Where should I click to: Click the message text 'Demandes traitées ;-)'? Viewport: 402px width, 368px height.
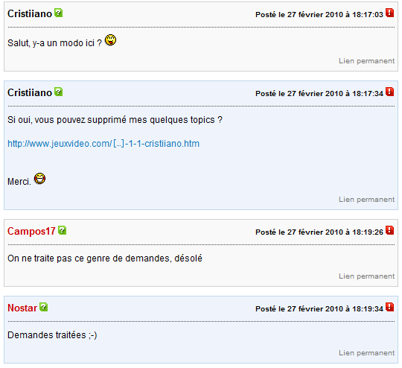click(x=52, y=335)
